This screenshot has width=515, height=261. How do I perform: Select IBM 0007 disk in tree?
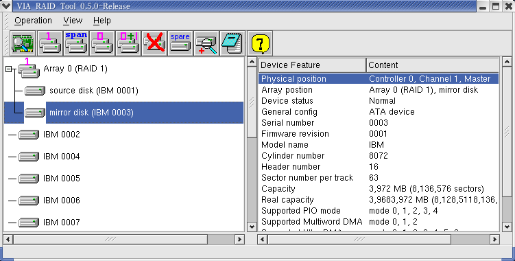[x=62, y=222]
